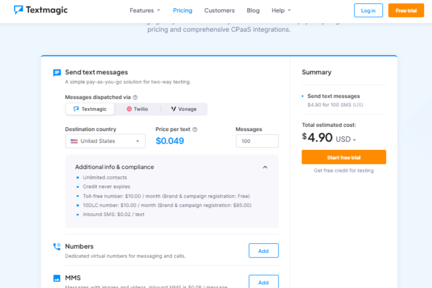The width and height of the screenshot is (432, 288).
Task: Open the Features dropdown menu
Action: 145,11
